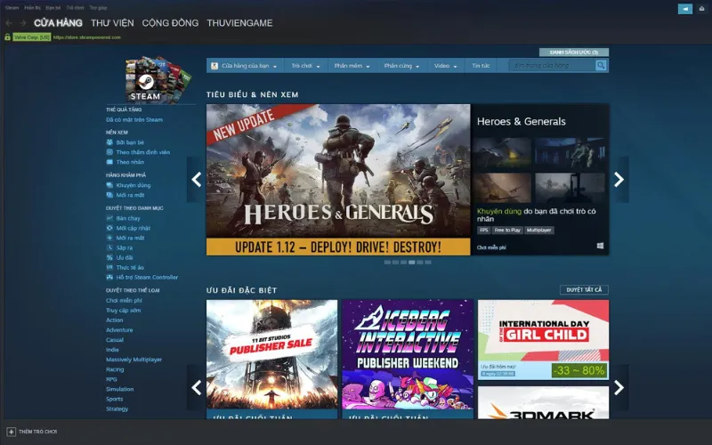Open the 11 bit studios Publisher Sale card
The width and height of the screenshot is (712, 445).
(272, 360)
